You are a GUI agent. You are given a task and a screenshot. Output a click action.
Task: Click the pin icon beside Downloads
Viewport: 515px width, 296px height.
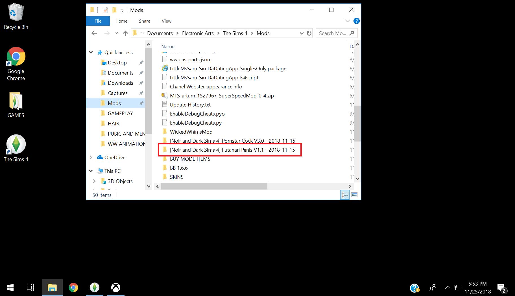pos(141,83)
